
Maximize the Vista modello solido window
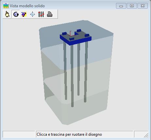[132, 6]
